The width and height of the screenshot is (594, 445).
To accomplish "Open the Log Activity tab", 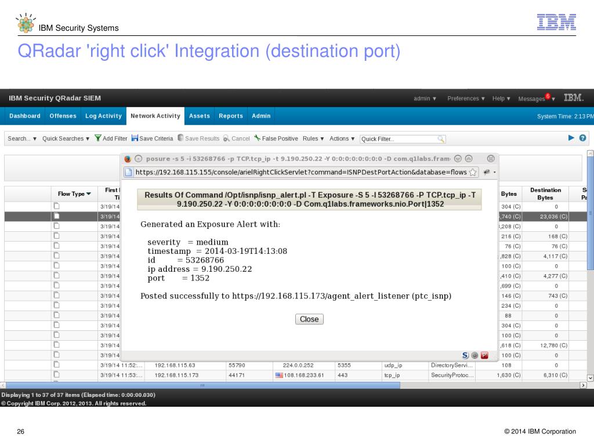I will click(103, 116).
